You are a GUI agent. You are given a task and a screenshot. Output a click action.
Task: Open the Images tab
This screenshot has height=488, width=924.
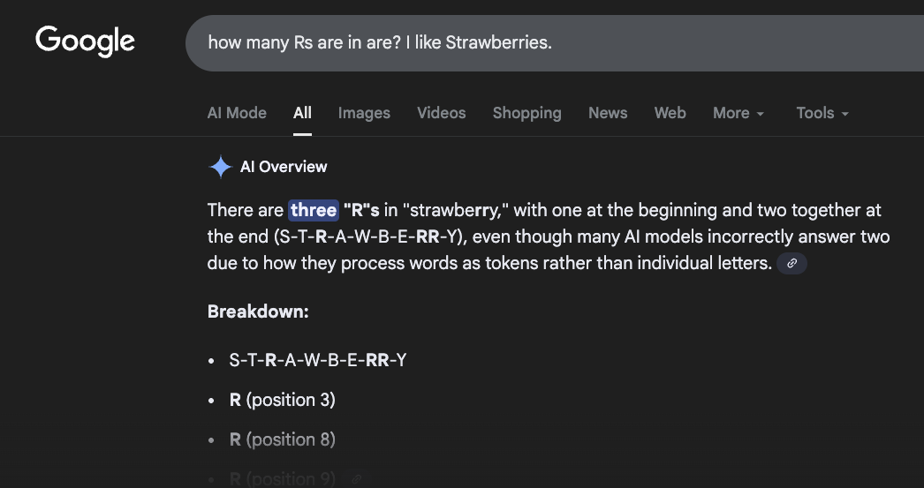click(364, 113)
